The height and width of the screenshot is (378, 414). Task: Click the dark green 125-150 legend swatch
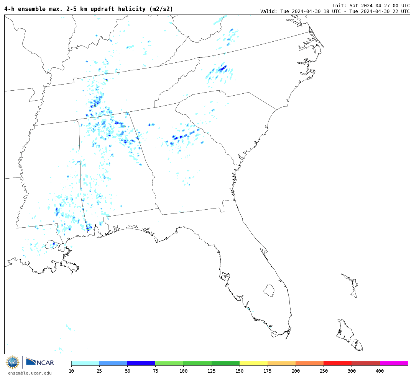point(225,363)
